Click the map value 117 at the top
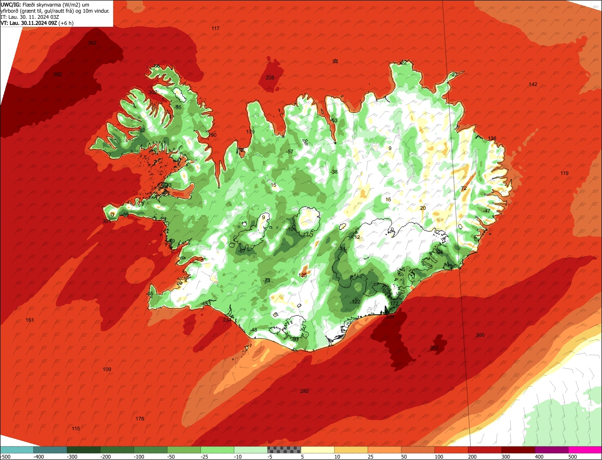The width and height of the screenshot is (602, 460). pyautogui.click(x=215, y=29)
